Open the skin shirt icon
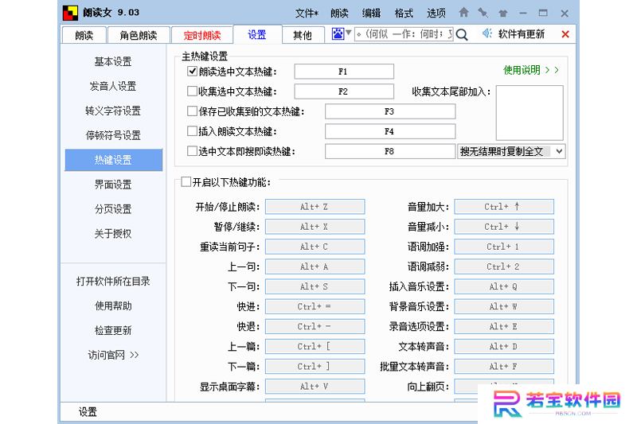637x424 pixels. tap(503, 14)
